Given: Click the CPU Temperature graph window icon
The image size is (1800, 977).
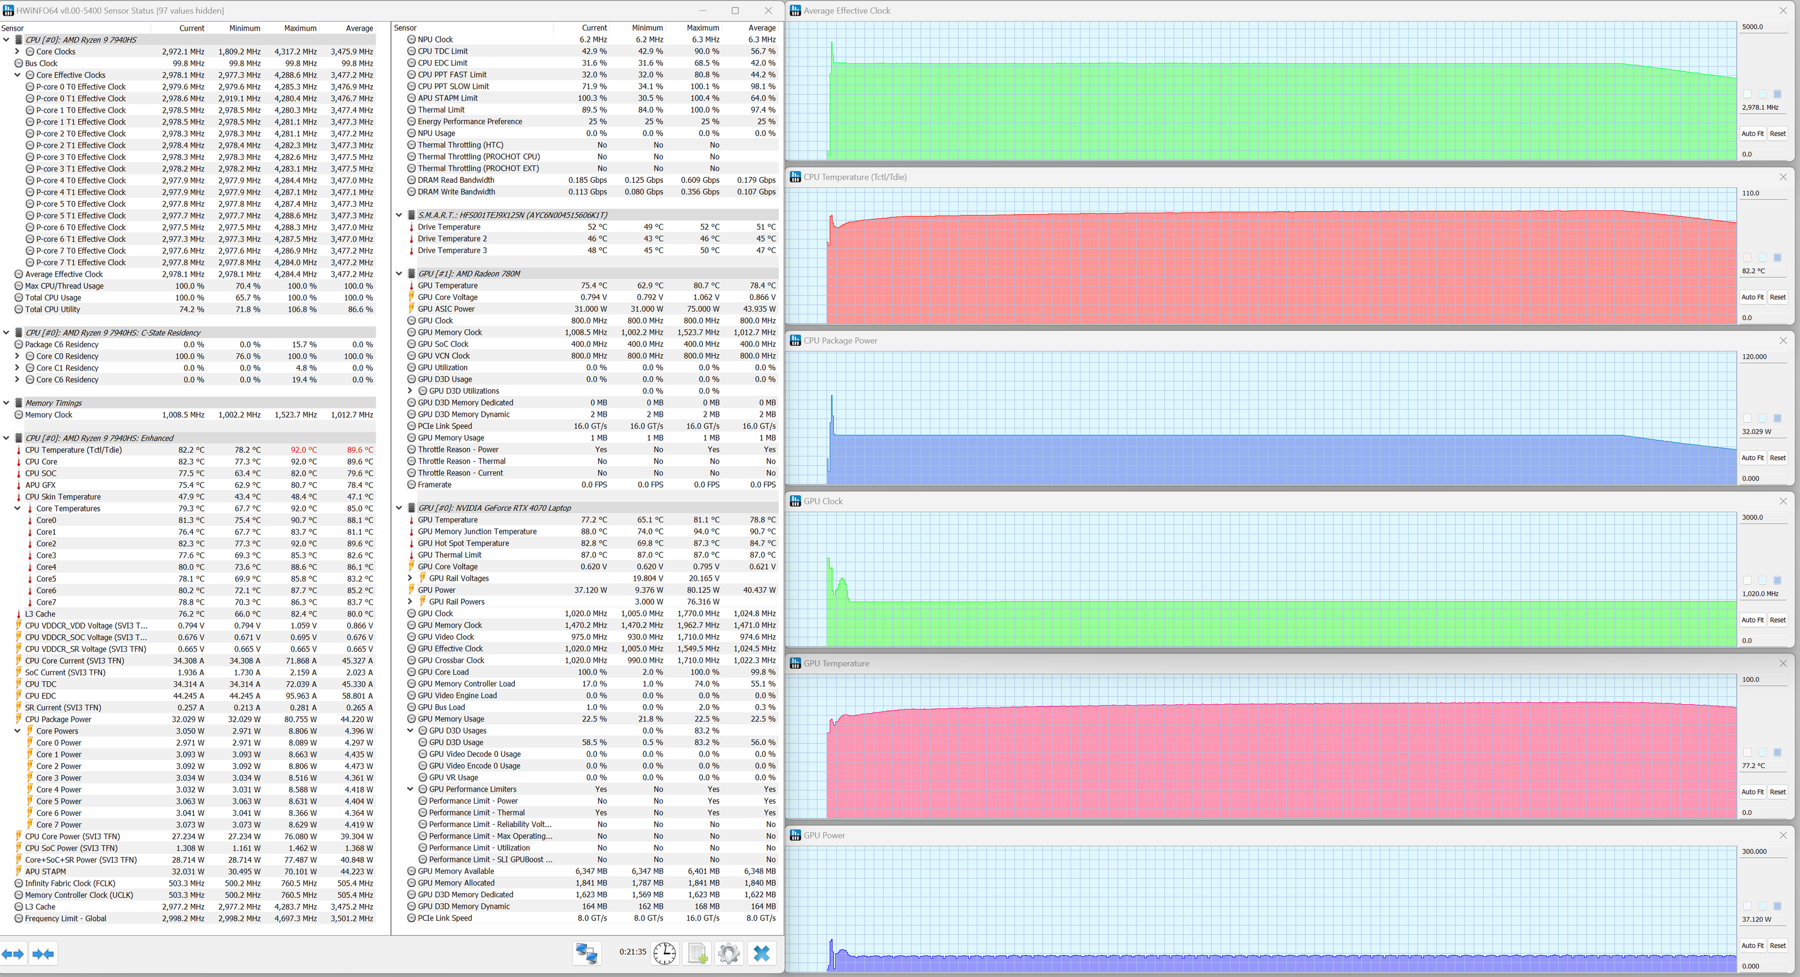Looking at the screenshot, I should tap(795, 177).
